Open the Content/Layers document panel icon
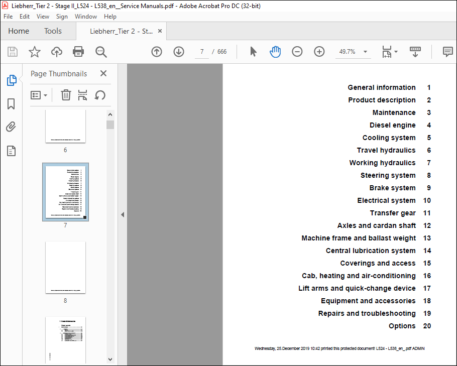The image size is (457, 366). coord(11,151)
